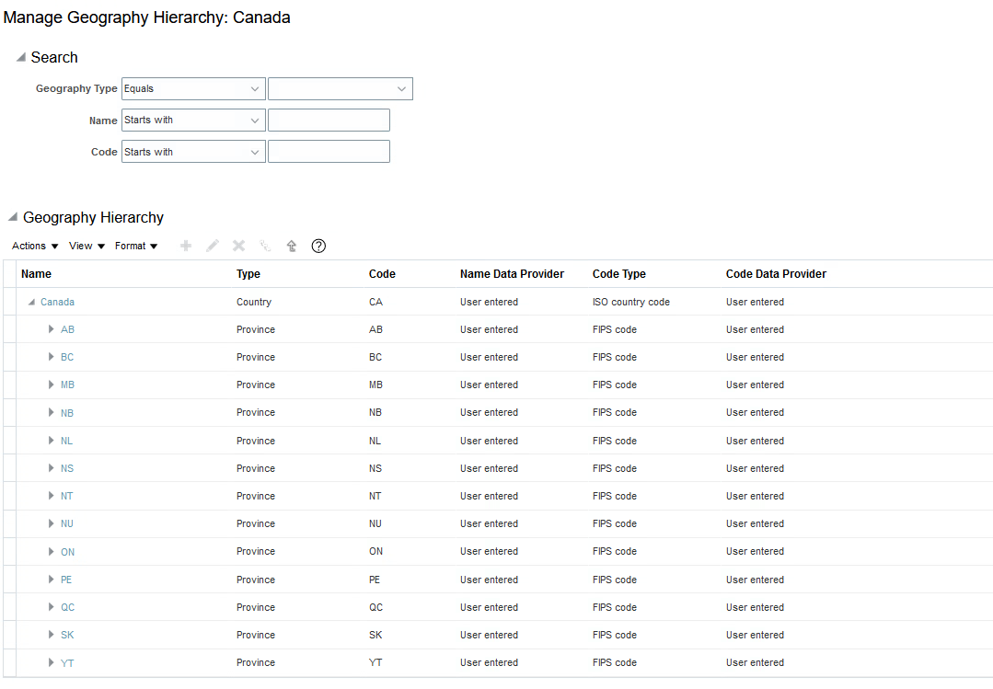
Task: Open the SK province link
Action: pos(67,635)
